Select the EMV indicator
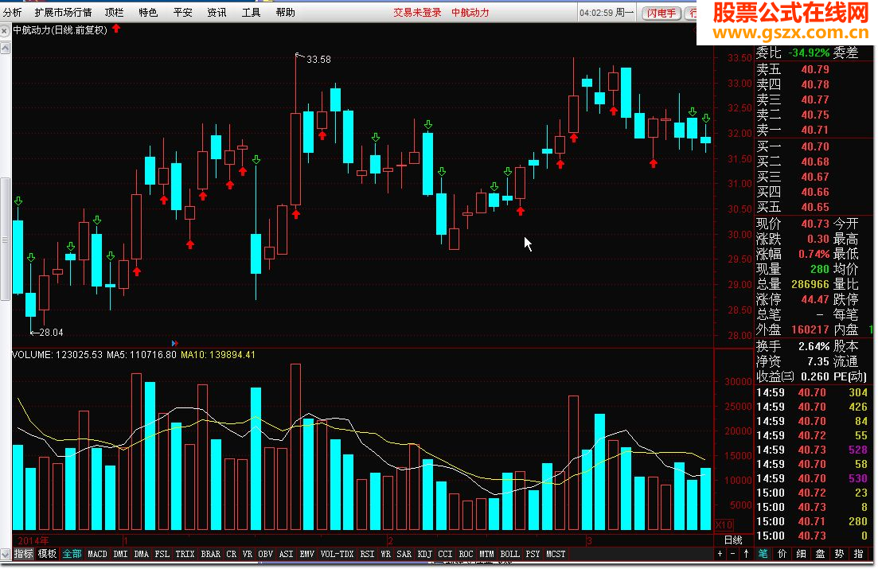The width and height of the screenshot is (878, 569). pos(306,554)
